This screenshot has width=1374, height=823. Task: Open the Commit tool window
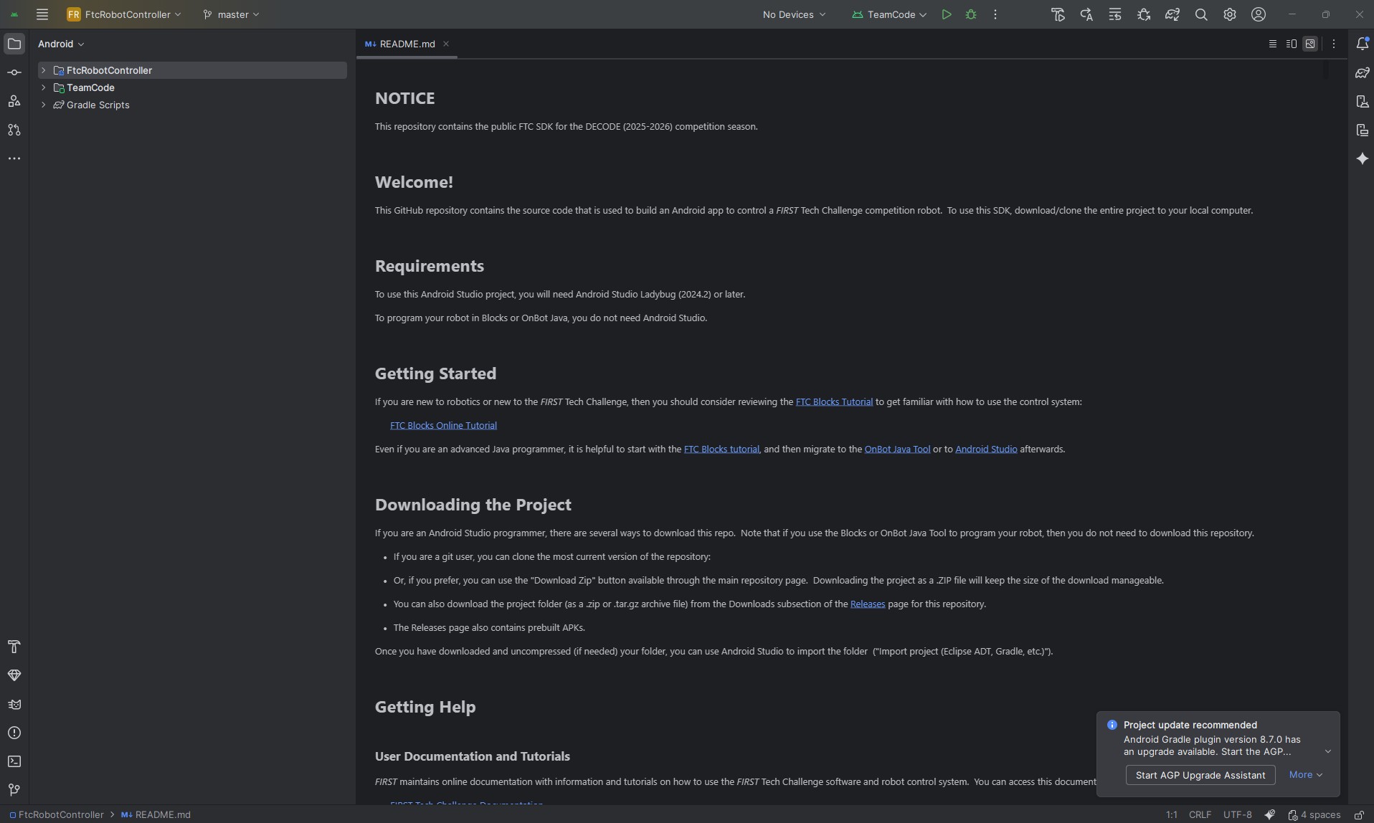[14, 72]
